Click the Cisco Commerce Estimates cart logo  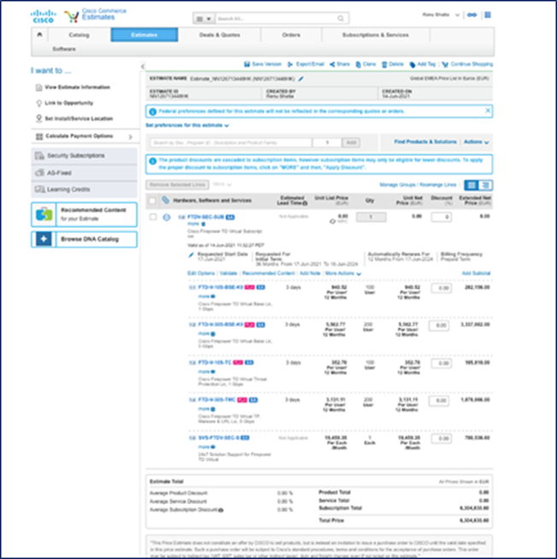(x=72, y=17)
